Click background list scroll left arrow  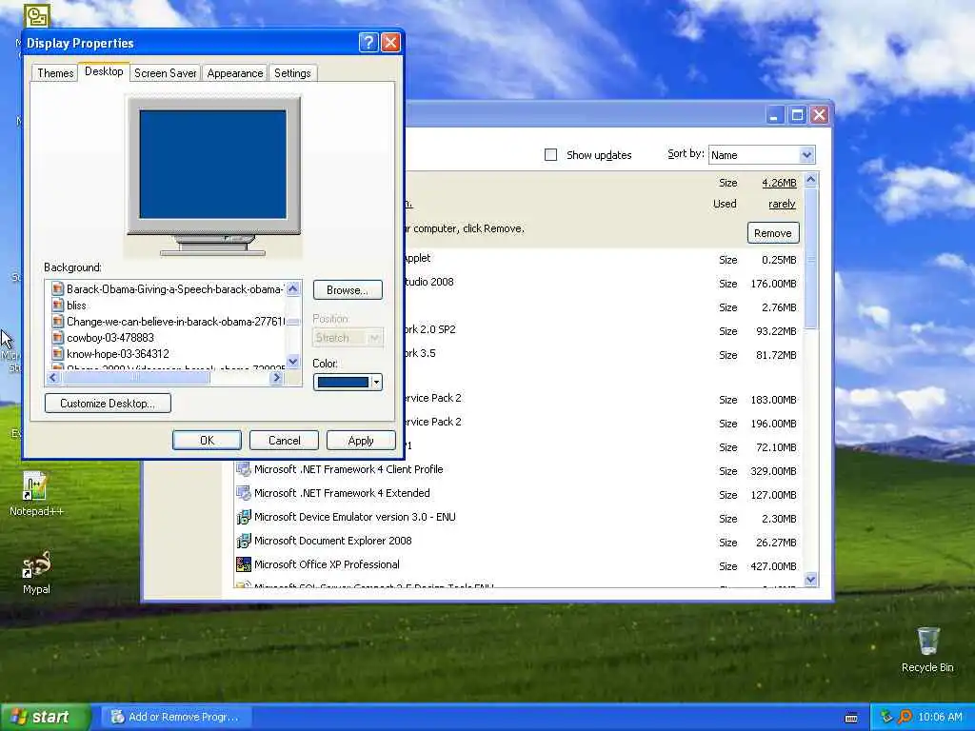click(x=53, y=377)
